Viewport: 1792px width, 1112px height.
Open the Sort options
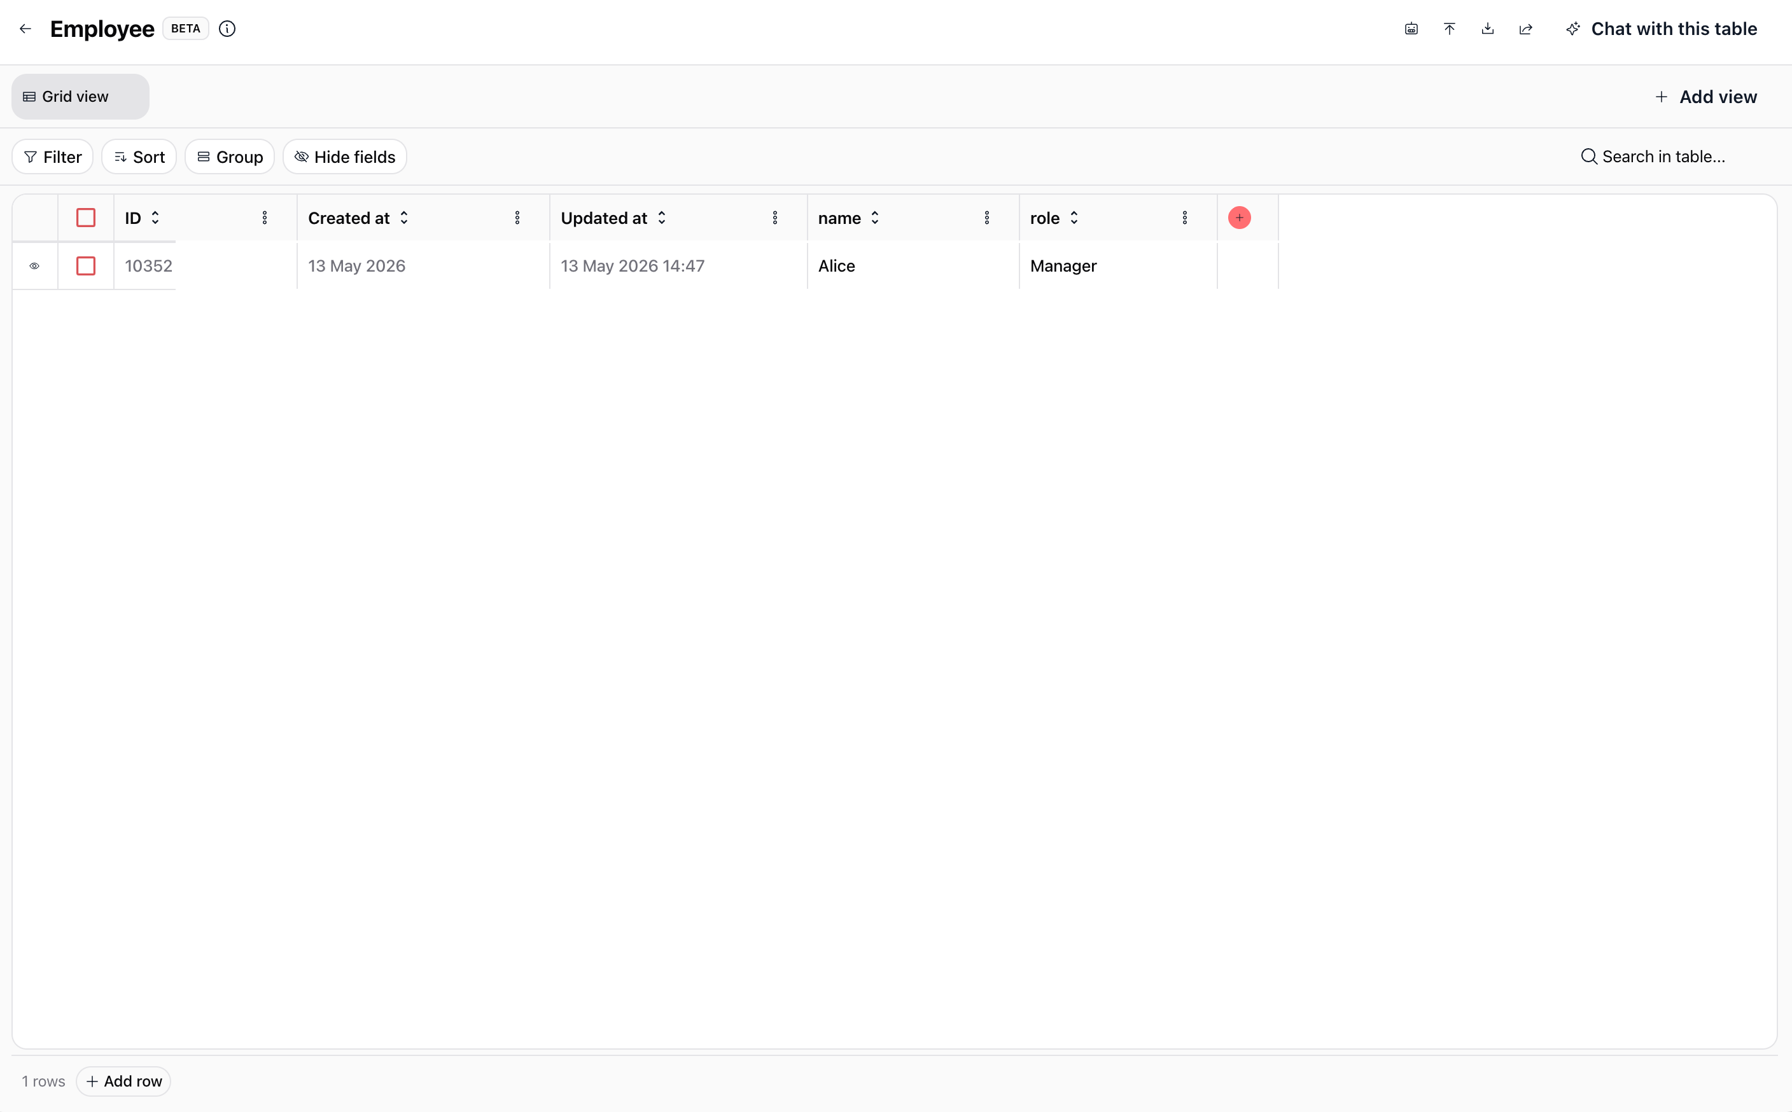coord(139,156)
